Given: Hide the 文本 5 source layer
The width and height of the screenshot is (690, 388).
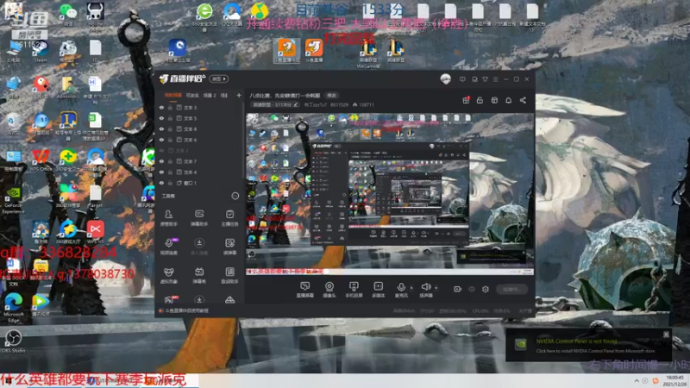Looking at the screenshot, I should click(x=161, y=118).
